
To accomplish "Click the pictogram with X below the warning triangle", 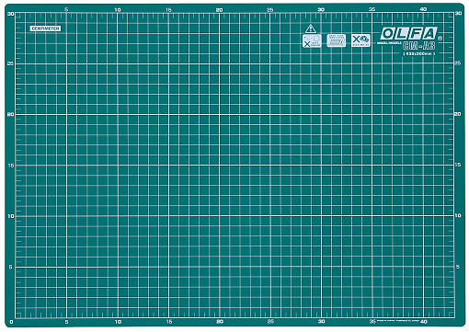I will tap(312, 40).
